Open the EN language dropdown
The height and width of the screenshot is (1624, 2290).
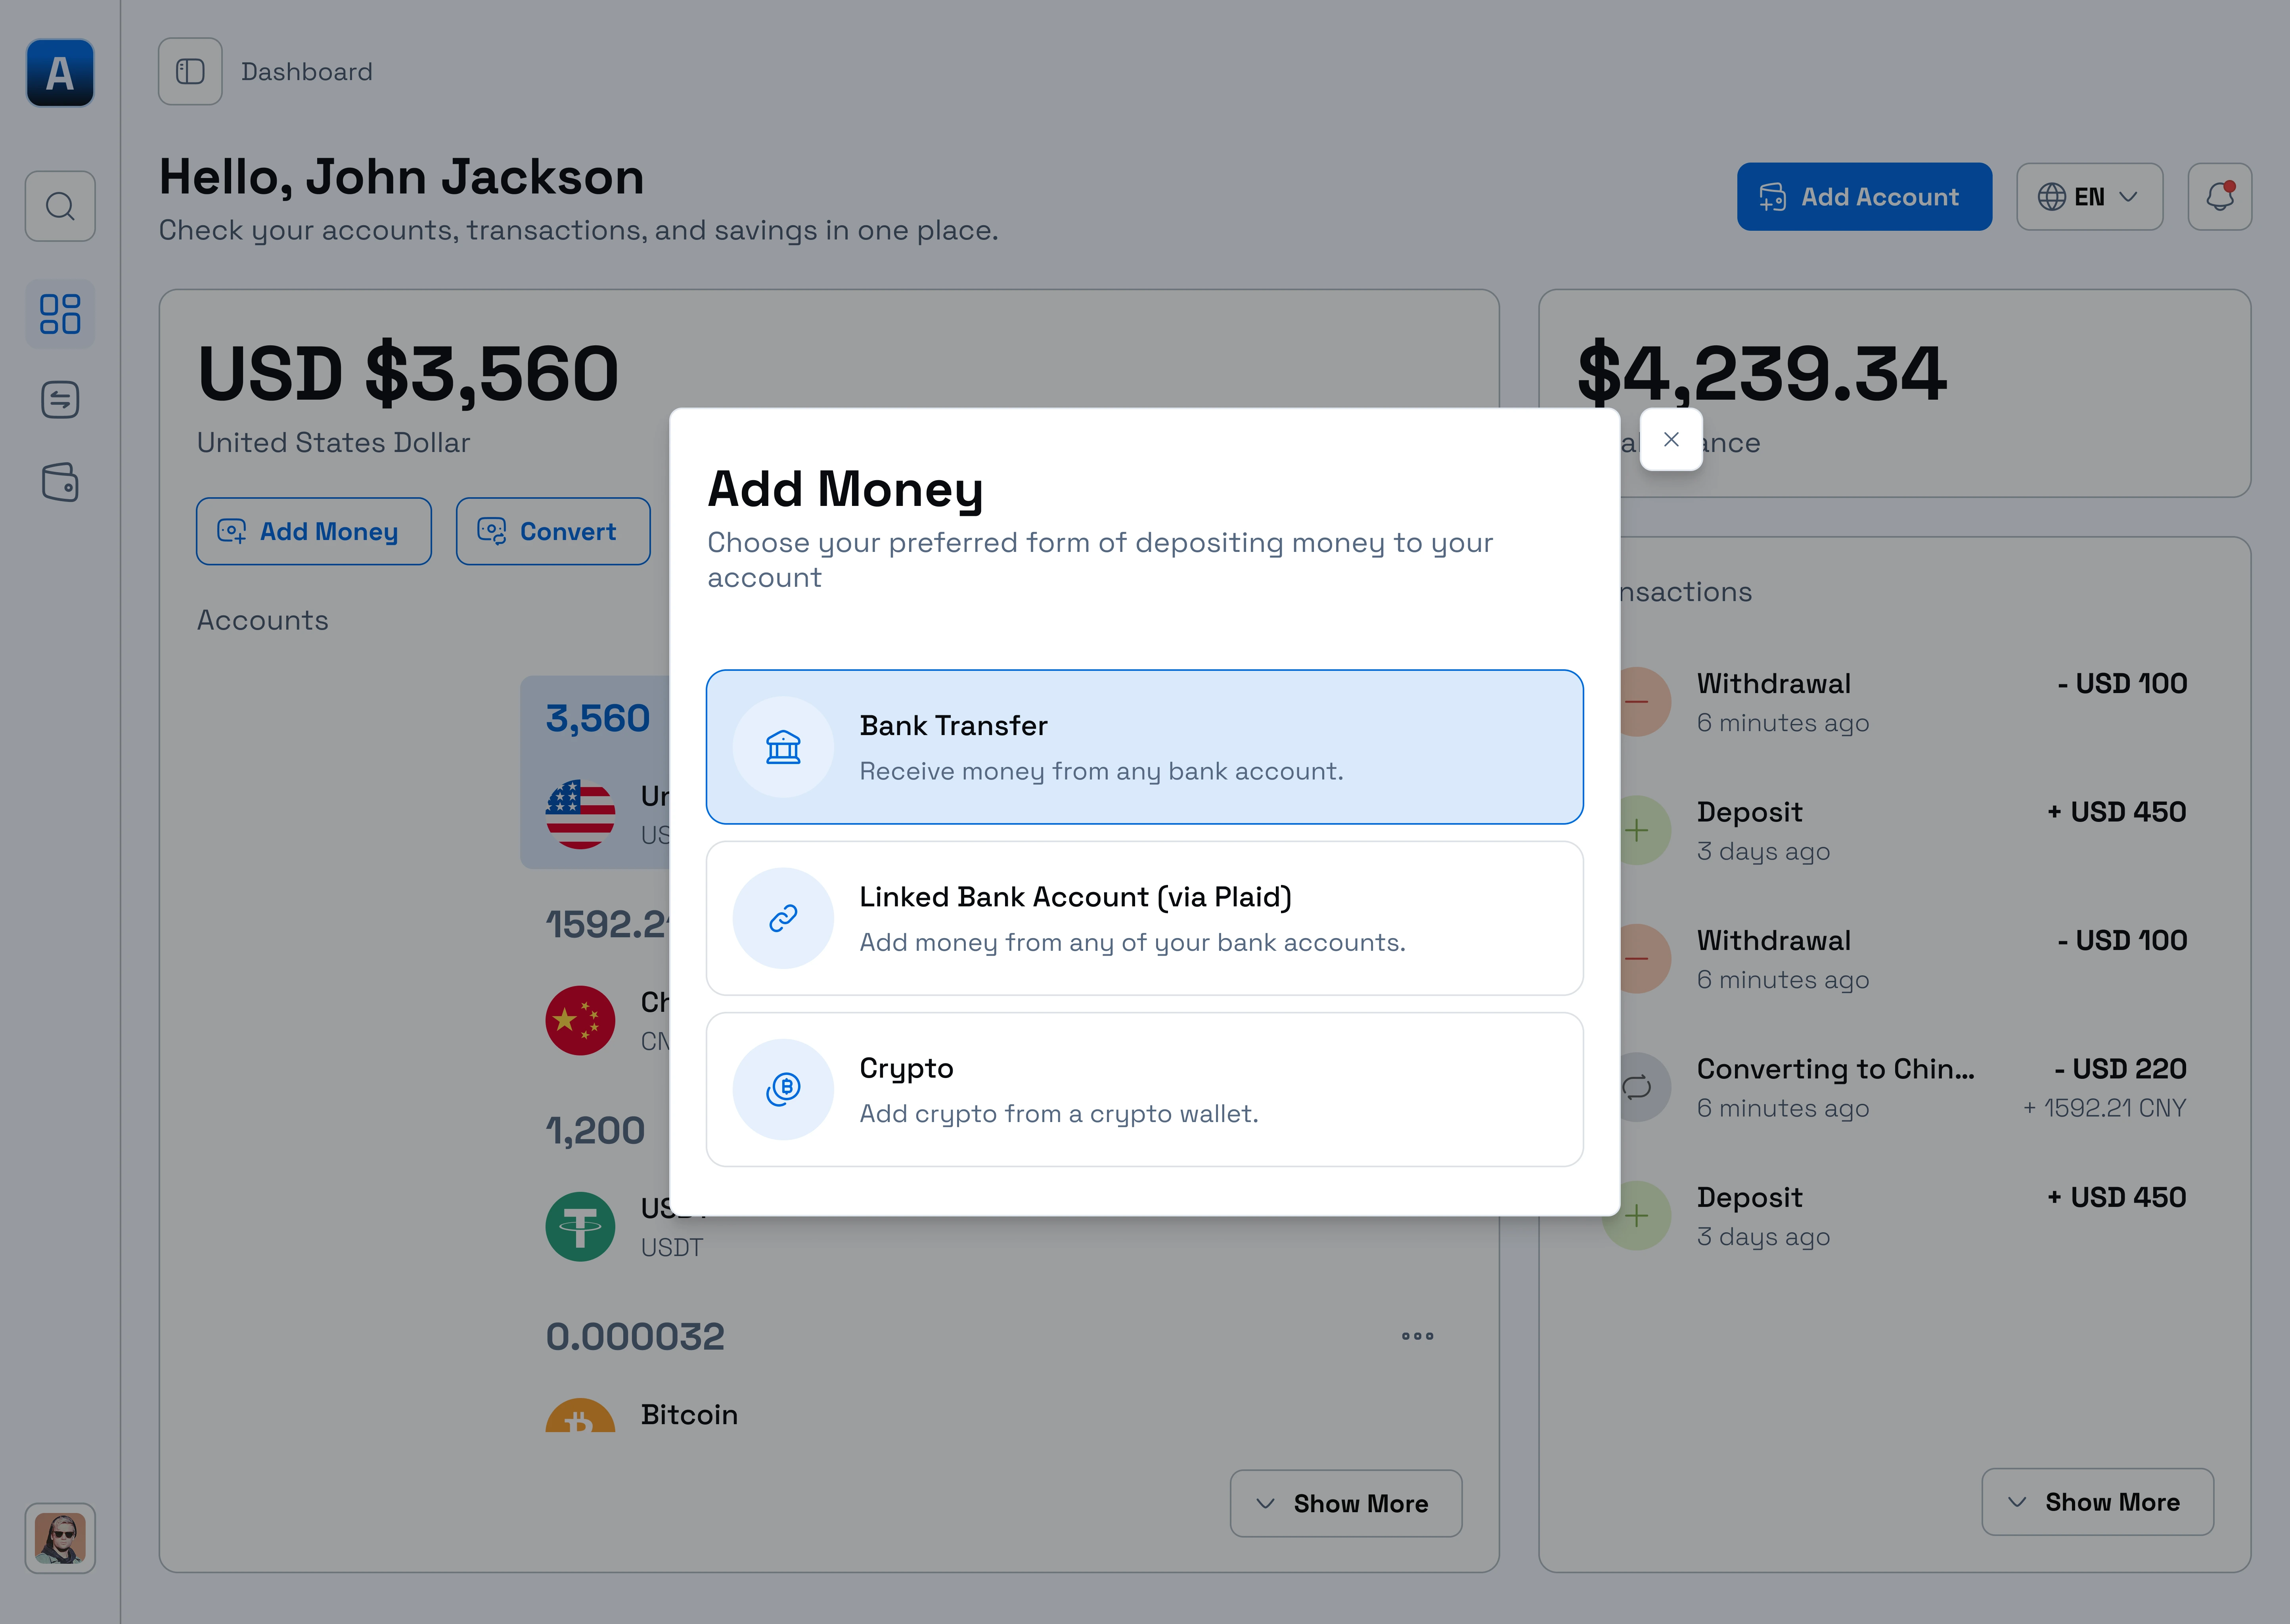pyautogui.click(x=2089, y=196)
